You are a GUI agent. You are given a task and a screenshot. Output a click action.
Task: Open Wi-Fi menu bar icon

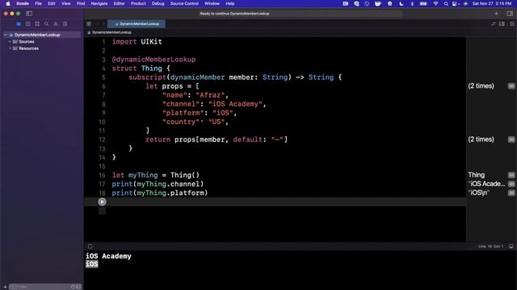(435, 3)
